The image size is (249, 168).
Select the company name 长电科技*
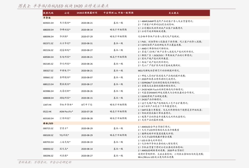[65, 57]
